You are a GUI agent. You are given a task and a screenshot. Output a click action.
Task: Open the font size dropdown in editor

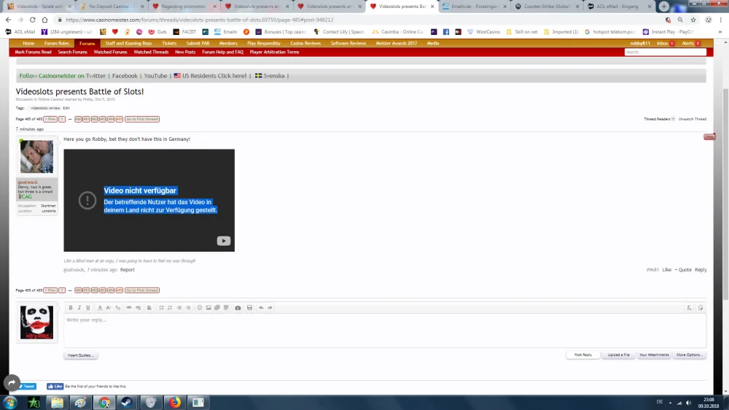(109, 308)
